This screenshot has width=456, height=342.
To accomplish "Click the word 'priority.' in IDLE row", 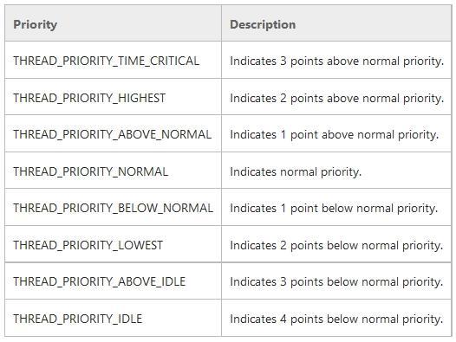I will 422,319.
